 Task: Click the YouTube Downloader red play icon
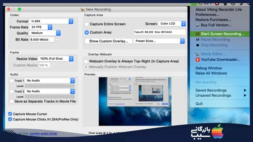(198, 60)
